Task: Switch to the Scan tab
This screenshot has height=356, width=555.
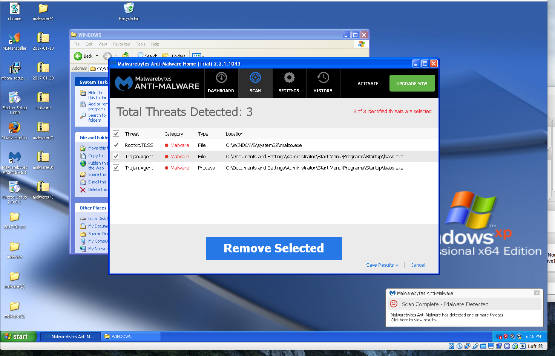Action: click(255, 83)
